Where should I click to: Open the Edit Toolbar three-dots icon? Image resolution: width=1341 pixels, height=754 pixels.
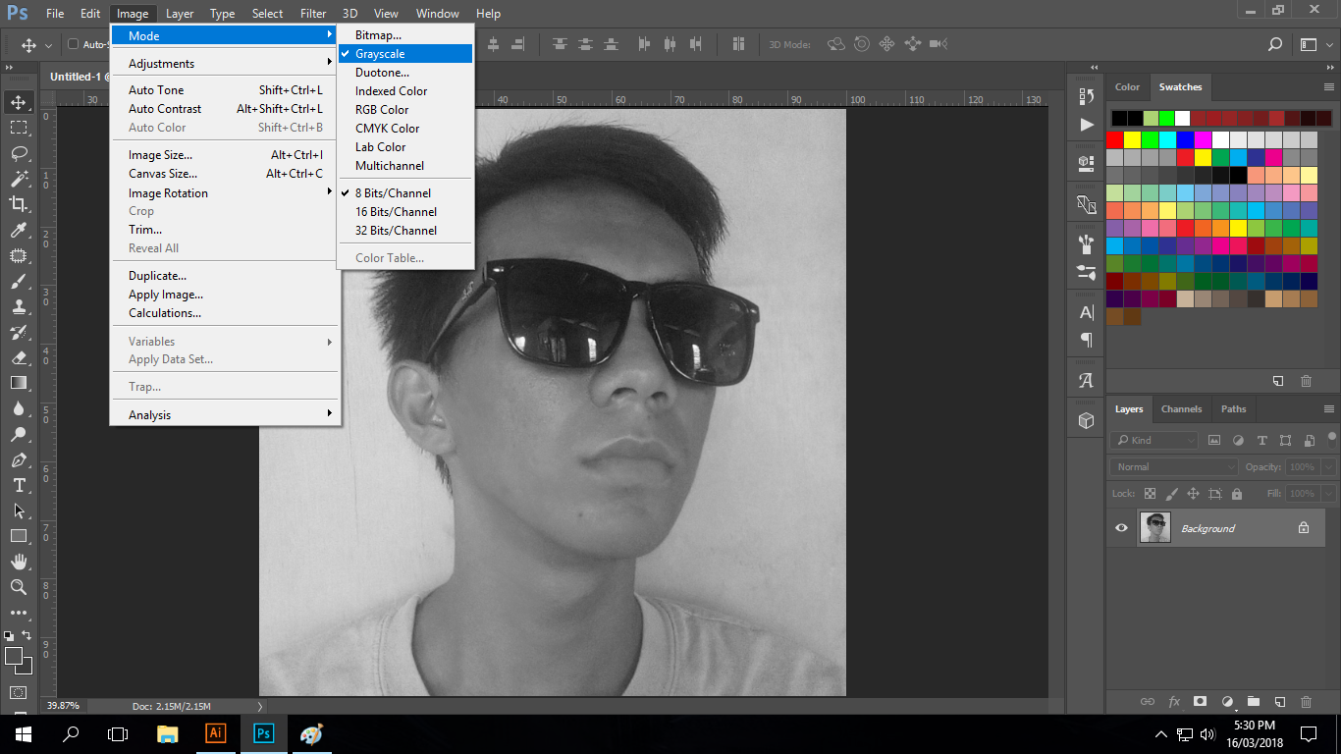[x=19, y=613]
